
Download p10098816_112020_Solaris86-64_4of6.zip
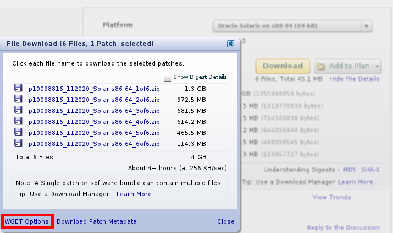click(x=94, y=122)
